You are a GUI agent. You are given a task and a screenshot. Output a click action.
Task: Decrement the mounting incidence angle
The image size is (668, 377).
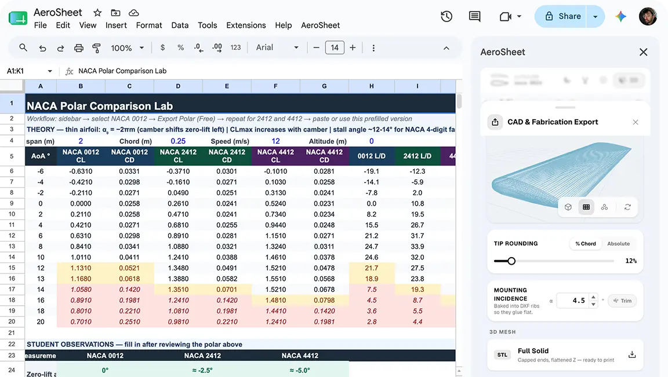point(593,304)
